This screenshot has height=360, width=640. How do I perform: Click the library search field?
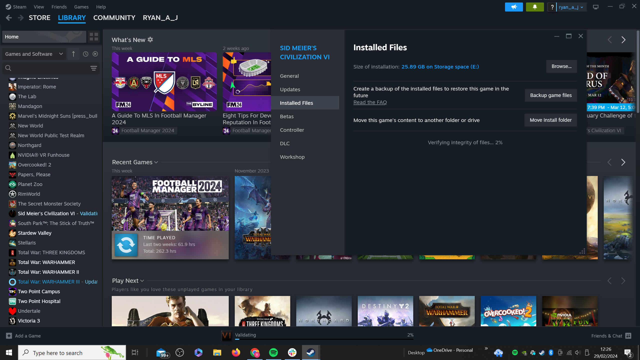(x=51, y=68)
